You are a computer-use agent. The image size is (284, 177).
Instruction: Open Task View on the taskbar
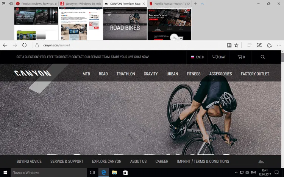tap(92, 173)
